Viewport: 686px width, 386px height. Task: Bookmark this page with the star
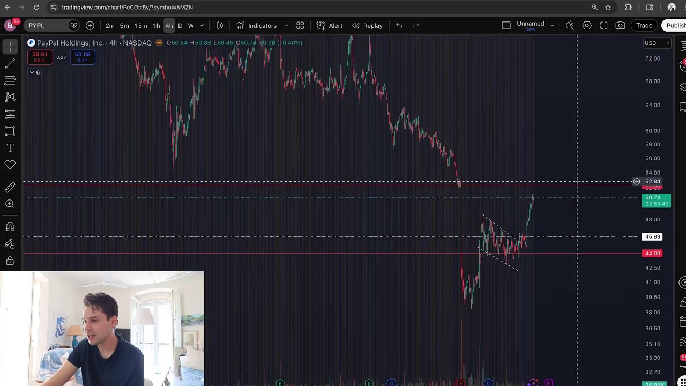click(x=608, y=7)
